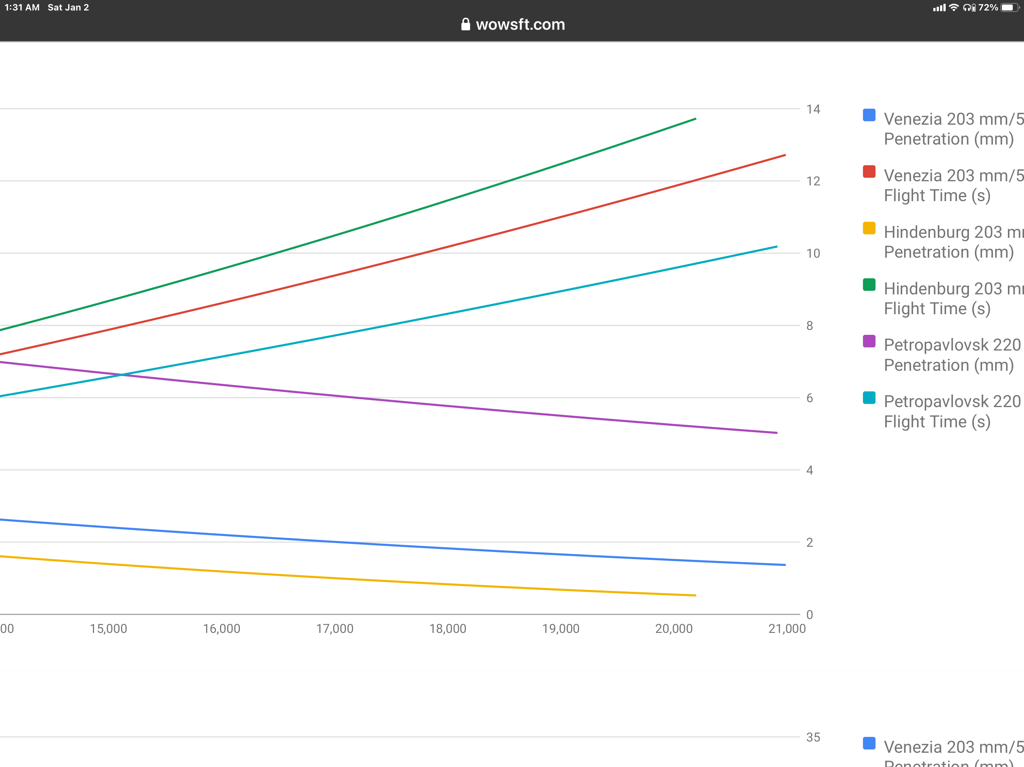Click purple Petropavlovsk Penetration legend swatch
This screenshot has height=767, width=1024.
(x=869, y=341)
